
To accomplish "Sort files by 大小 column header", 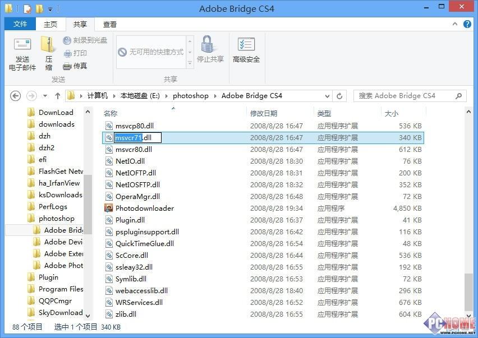I will point(403,113).
